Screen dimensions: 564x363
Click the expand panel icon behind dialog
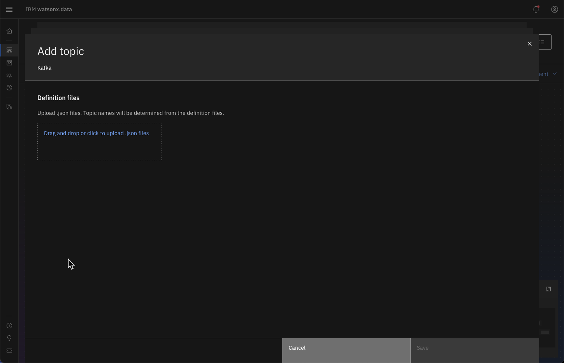click(548, 289)
